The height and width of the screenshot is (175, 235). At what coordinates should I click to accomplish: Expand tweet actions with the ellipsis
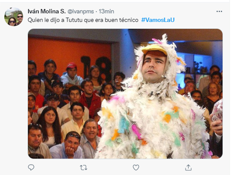(219, 12)
